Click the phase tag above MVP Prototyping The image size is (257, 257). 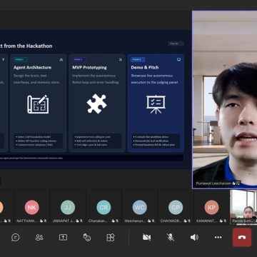[x=79, y=59]
